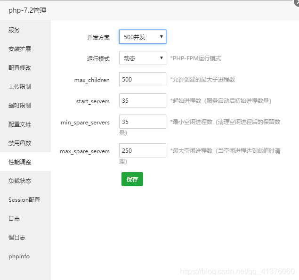Screen dimensions: 299x280
Task: Select 禁用函数 in the sidebar
Action: click(x=25, y=143)
